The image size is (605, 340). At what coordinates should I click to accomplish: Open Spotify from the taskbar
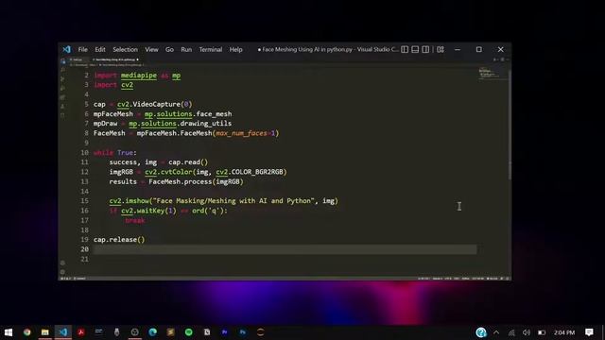(x=189, y=331)
